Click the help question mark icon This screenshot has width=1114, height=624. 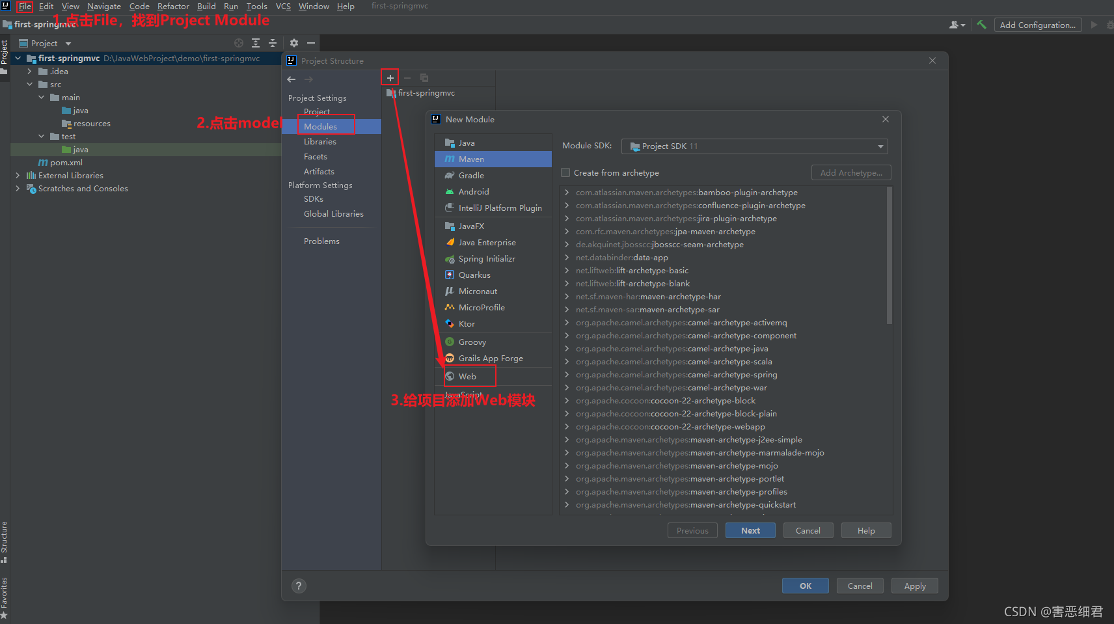[x=299, y=586]
